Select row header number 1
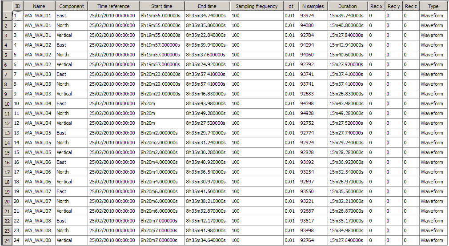This screenshot has width=449, height=246. [6, 16]
